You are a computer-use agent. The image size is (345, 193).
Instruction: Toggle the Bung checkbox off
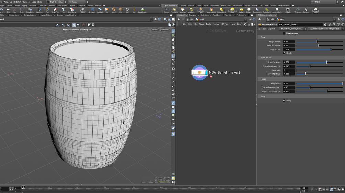[x=284, y=100]
